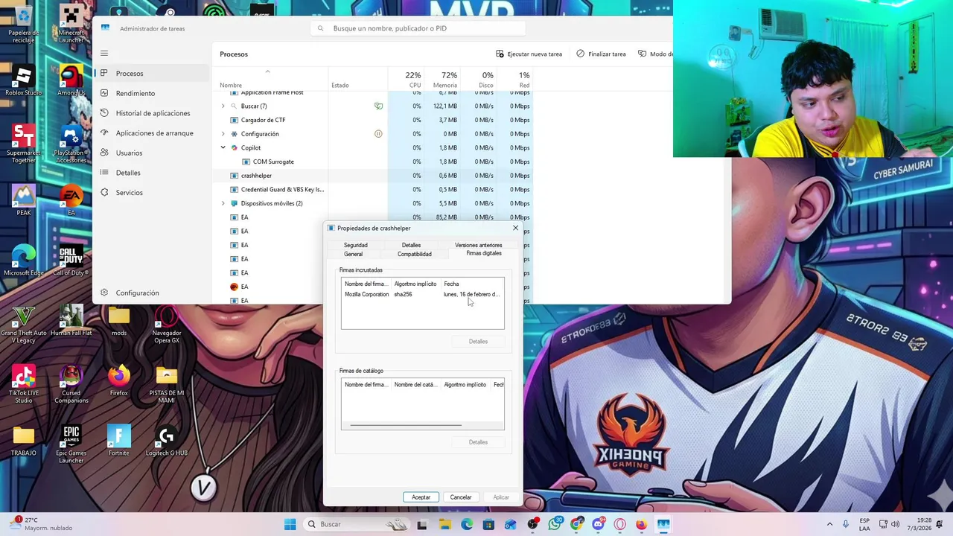
Task: Open Historial de aplicaciones section
Action: (152, 113)
